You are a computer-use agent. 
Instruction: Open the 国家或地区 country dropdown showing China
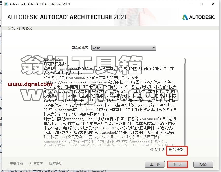(x=124, y=48)
